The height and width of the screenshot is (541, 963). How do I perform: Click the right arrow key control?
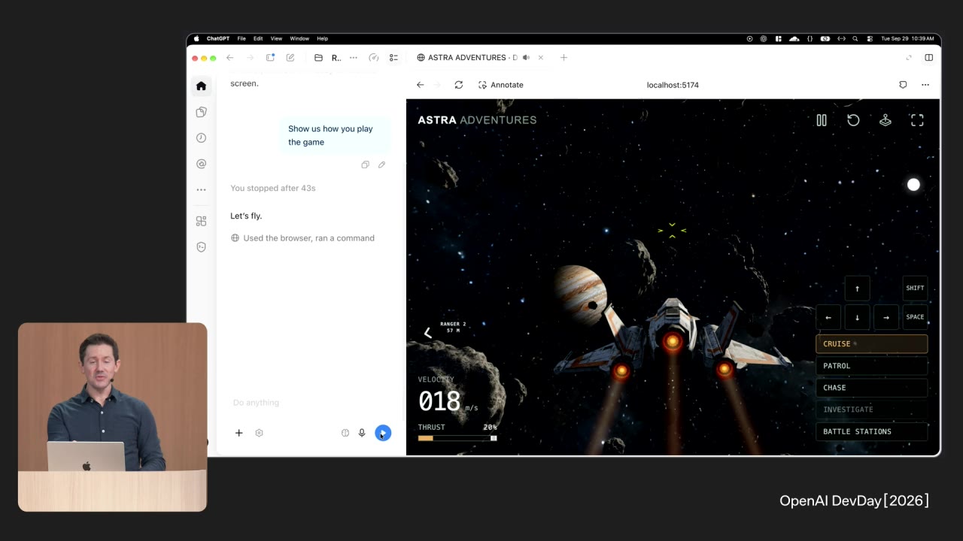[886, 317]
